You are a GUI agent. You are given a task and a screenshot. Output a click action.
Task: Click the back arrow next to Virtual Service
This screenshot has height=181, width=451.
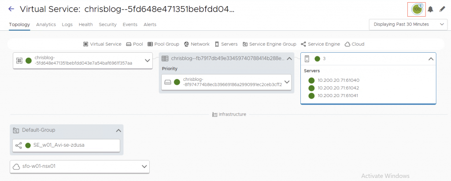pos(11,9)
